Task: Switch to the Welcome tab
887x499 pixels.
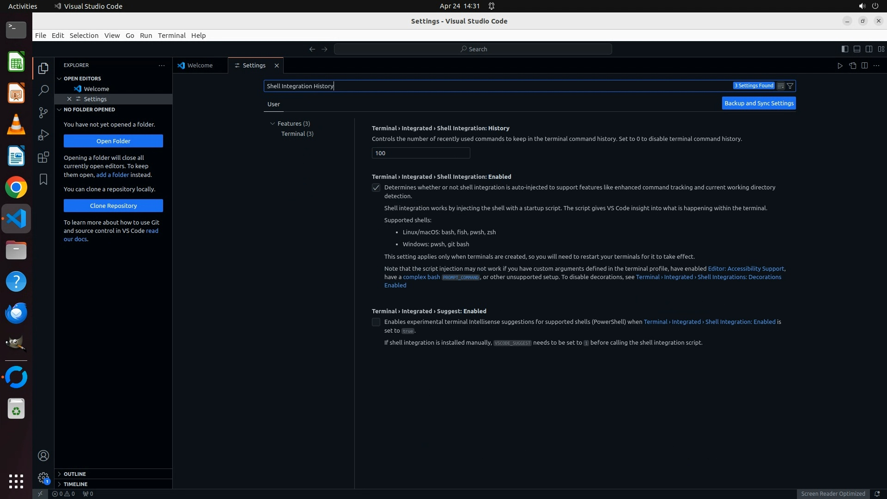Action: click(200, 66)
